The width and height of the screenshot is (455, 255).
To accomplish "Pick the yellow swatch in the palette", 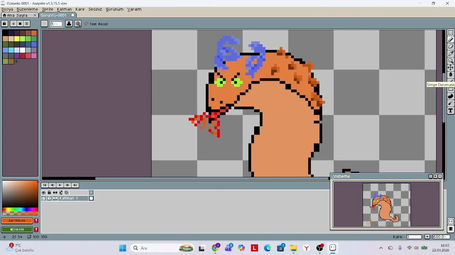I will pyautogui.click(x=17, y=39).
